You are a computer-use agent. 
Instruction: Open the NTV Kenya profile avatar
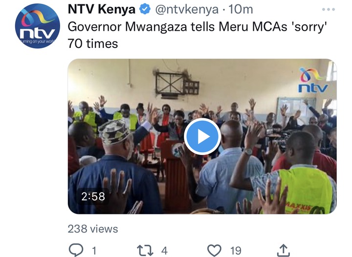click(x=38, y=26)
